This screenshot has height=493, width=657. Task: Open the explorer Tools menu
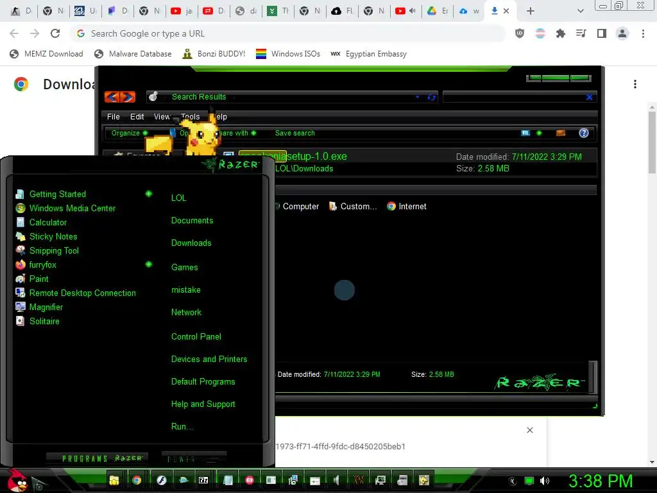point(190,117)
